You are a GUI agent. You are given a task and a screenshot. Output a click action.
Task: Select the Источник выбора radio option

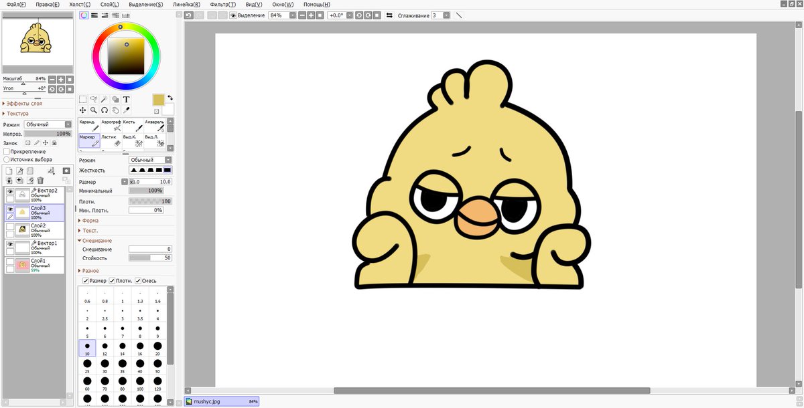7,160
